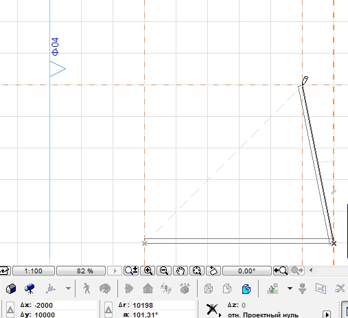Toggle the relative delta lock beside Δr

coord(108,310)
